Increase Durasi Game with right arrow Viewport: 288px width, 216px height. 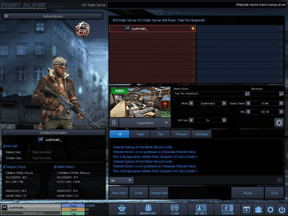[281, 103]
